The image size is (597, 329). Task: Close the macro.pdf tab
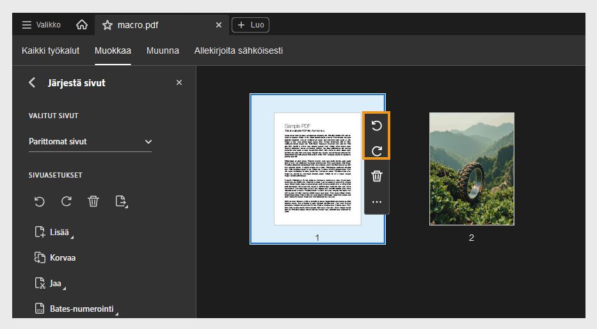coord(219,25)
